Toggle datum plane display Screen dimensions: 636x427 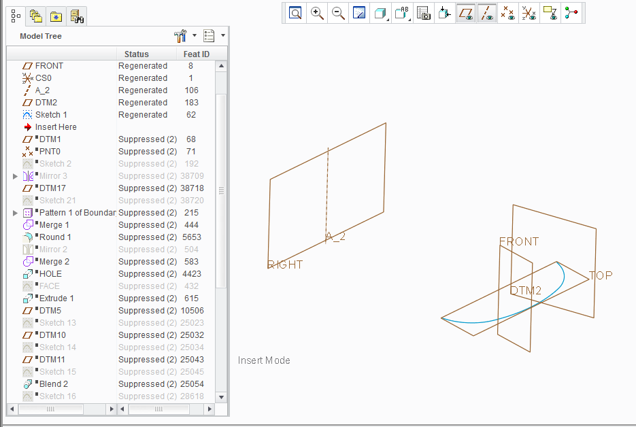pos(466,13)
